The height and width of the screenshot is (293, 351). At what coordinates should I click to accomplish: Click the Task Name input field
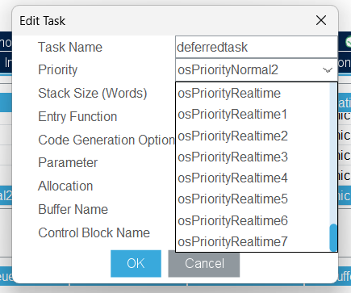pyautogui.click(x=257, y=47)
